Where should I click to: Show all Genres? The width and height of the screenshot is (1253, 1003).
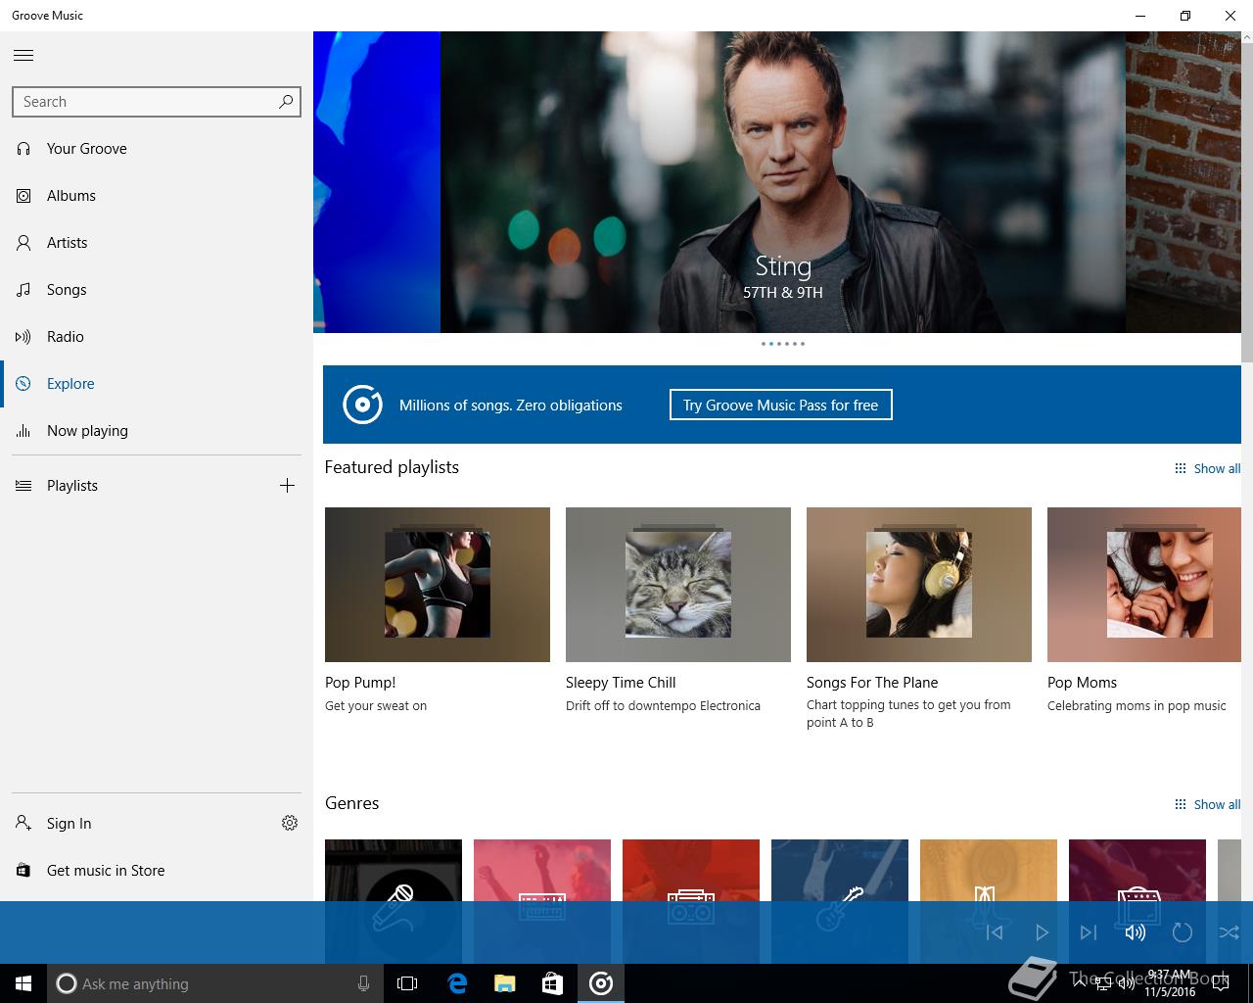point(1208,805)
